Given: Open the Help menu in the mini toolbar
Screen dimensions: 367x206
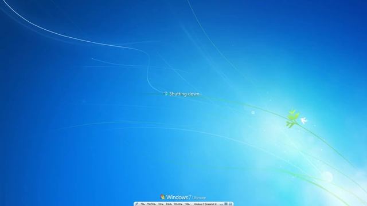Looking at the screenshot, I should click(187, 204).
